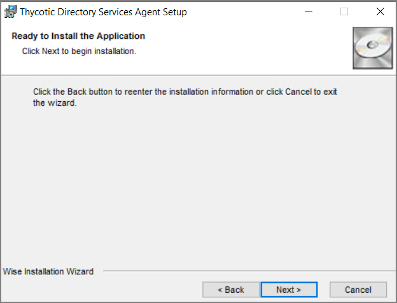Viewport: 397px width, 303px height.
Task: Click the gap between Next and Cancel buttons
Action: point(324,290)
